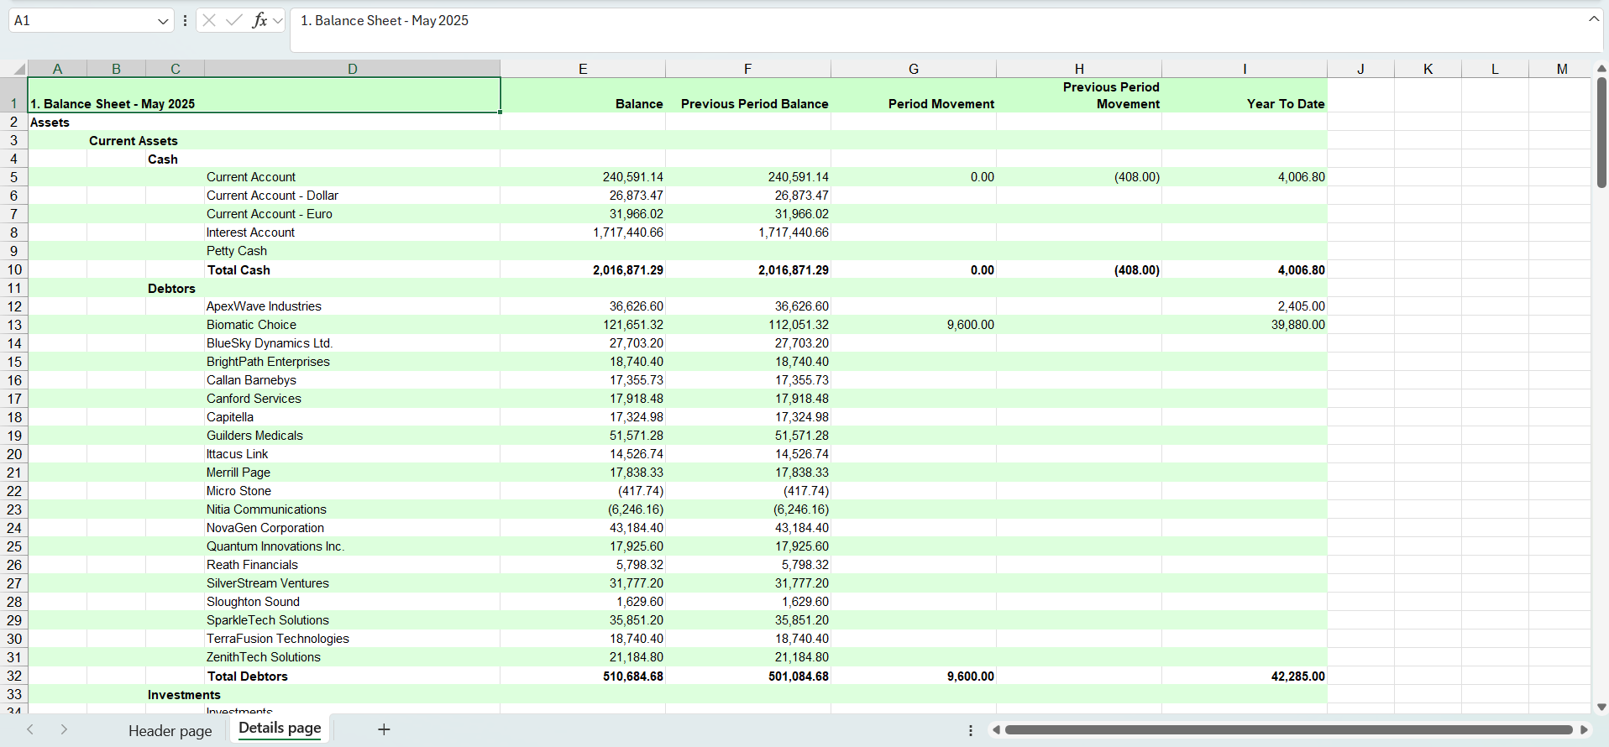Select the Details page sheet tab
The height and width of the screenshot is (747, 1609).
280,728
